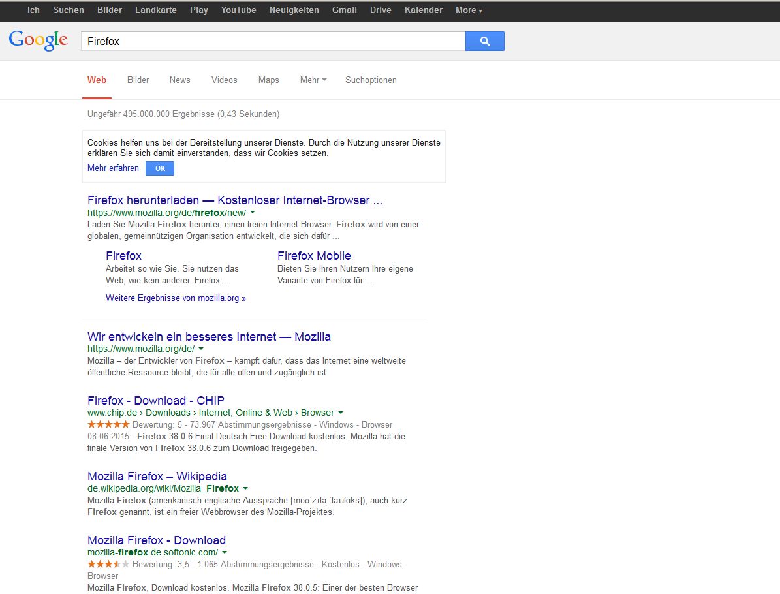
Task: Open Firefox - Download - CHIP result
Action: click(156, 401)
